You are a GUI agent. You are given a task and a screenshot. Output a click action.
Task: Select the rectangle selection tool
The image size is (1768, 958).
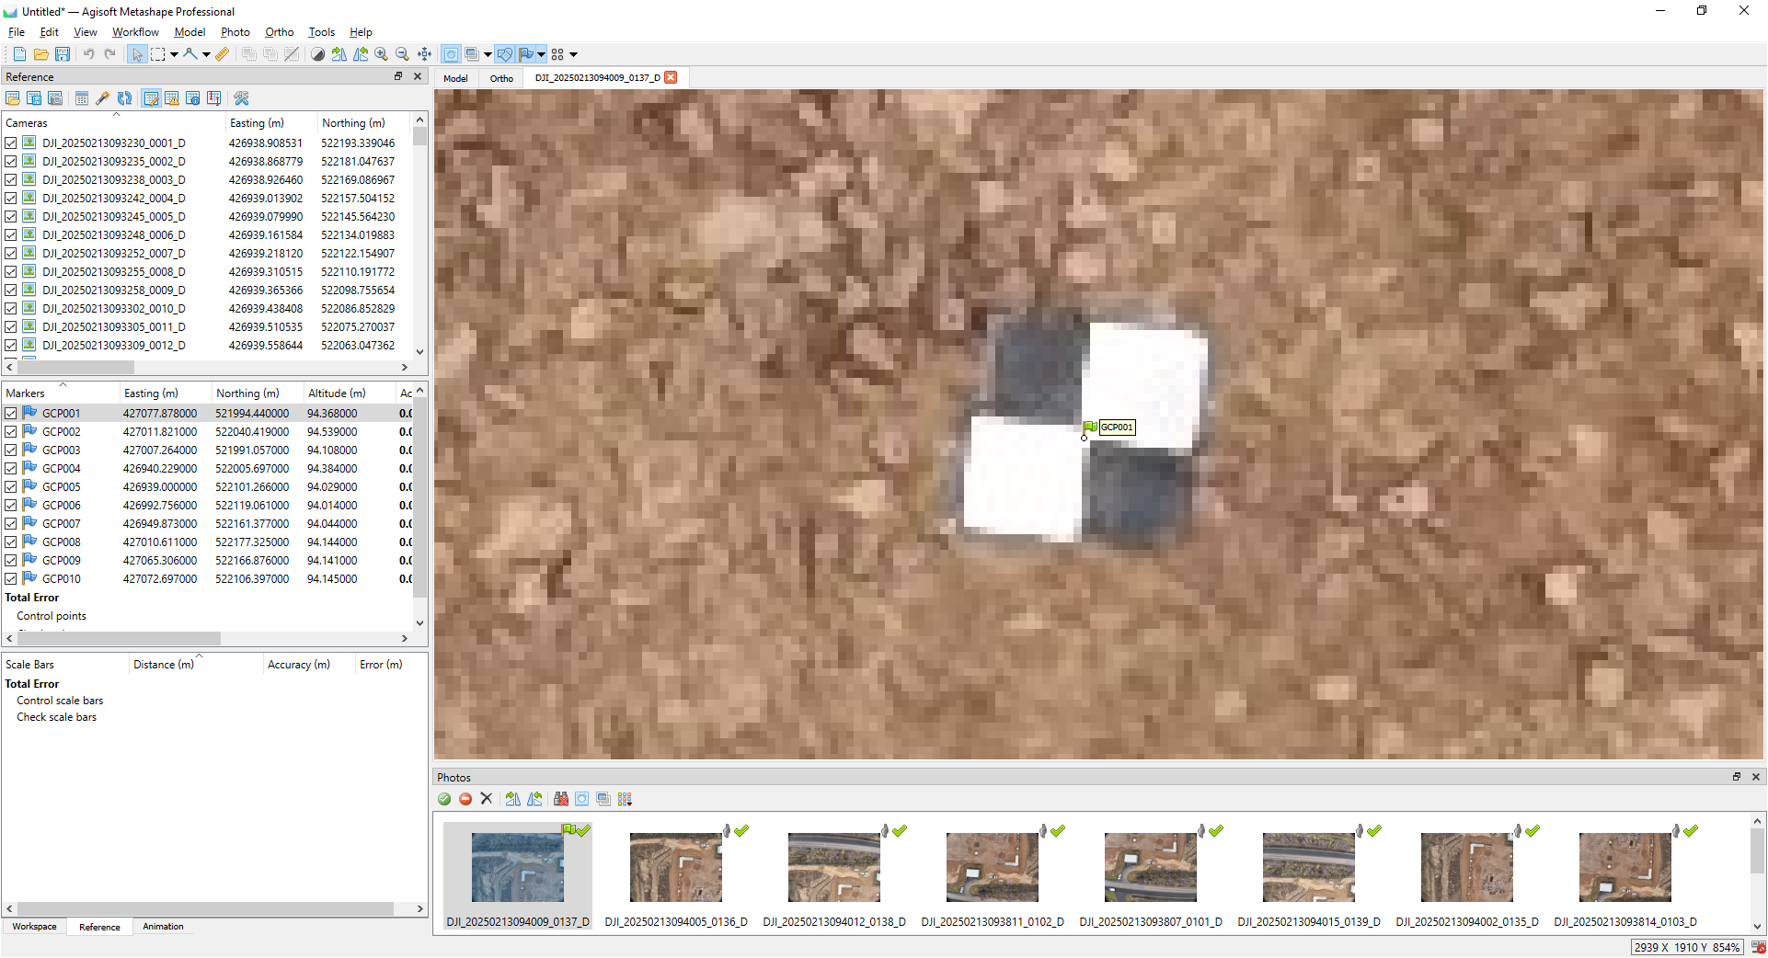pos(156,55)
